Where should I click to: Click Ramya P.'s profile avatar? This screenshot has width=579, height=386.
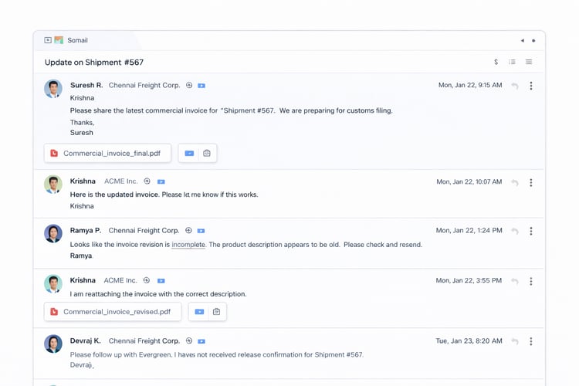[53, 233]
